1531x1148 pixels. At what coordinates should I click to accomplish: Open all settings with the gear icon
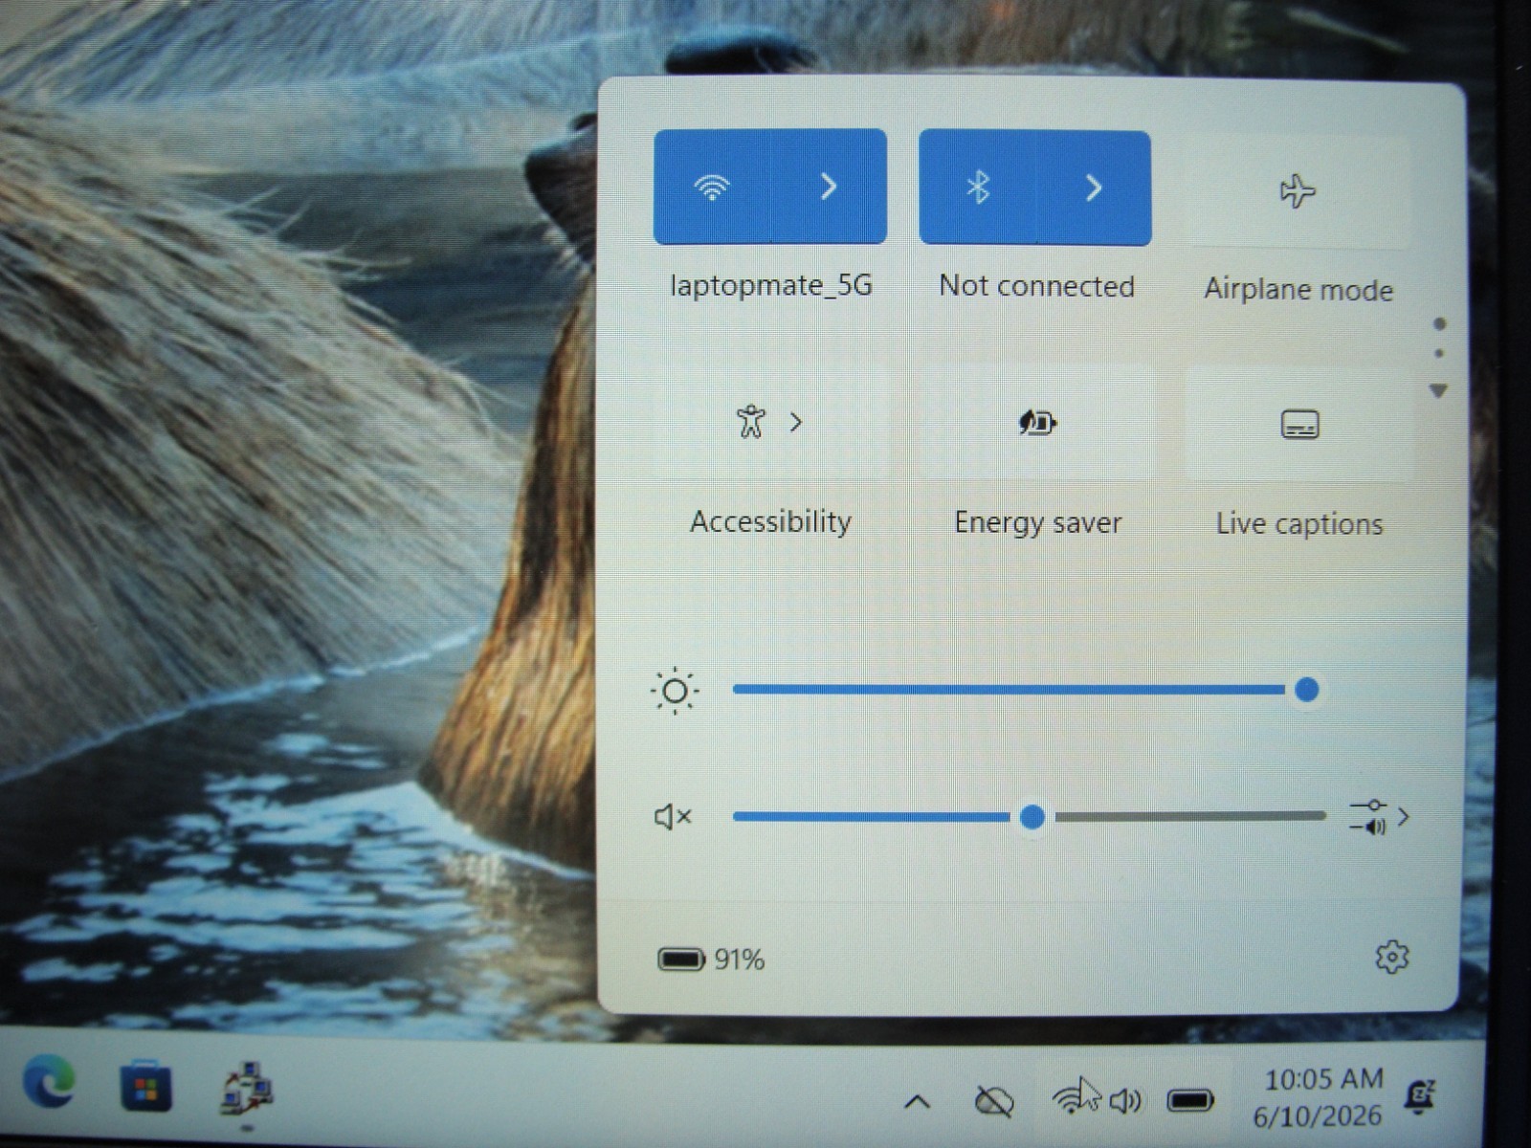(x=1391, y=957)
